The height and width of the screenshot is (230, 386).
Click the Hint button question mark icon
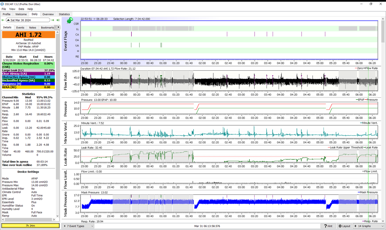click(x=325, y=226)
